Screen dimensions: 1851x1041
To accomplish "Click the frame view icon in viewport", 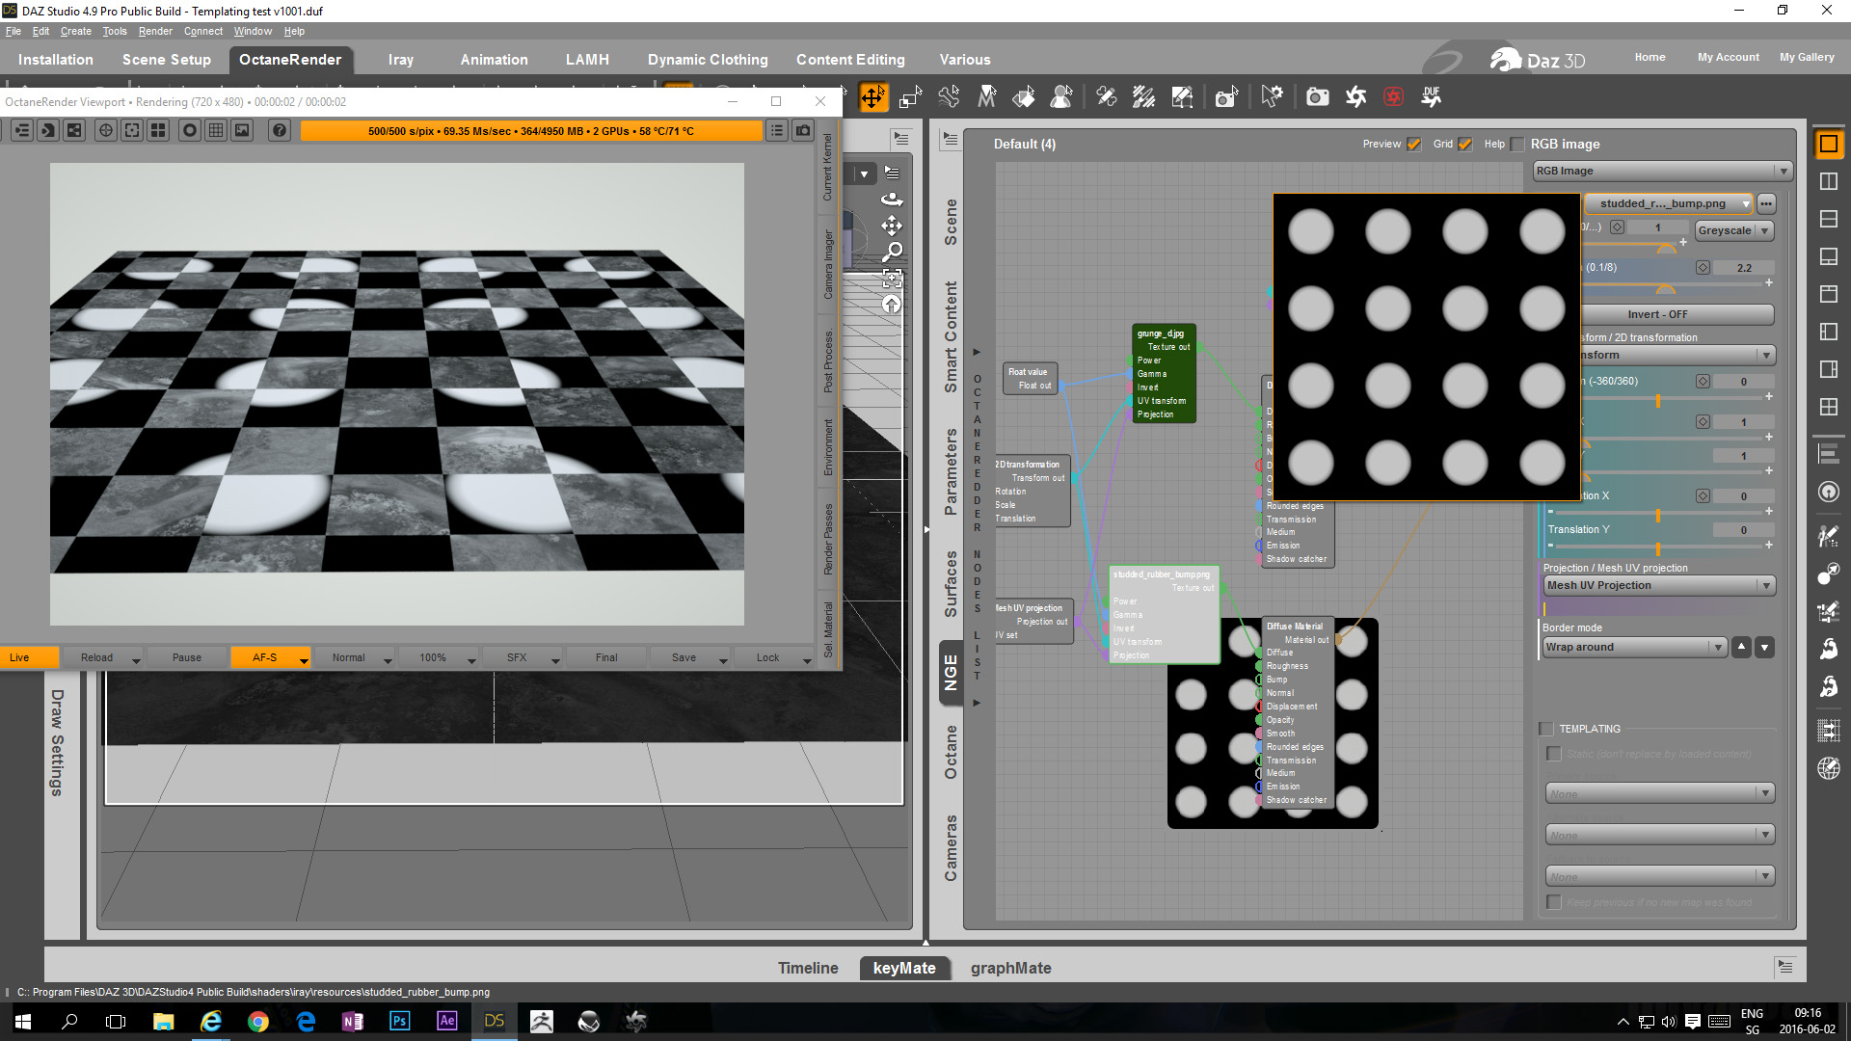I will coord(893,279).
